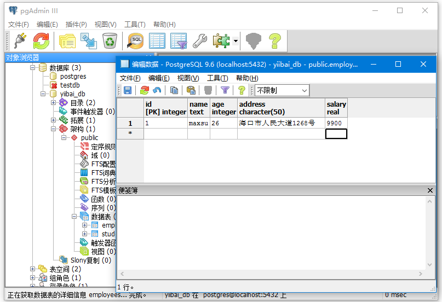Close the 便笺簿 scratch pad panel
Screen dimensions: 442x302
click(430, 190)
